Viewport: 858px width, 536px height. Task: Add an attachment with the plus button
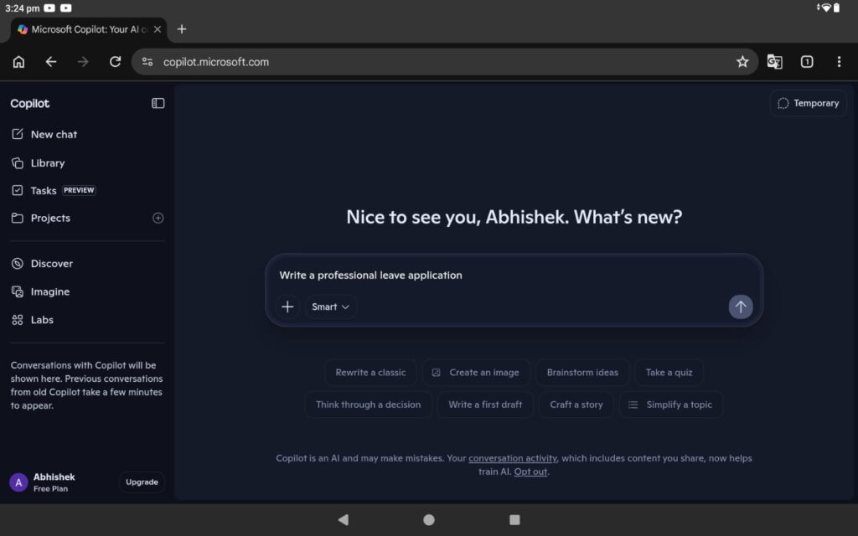click(287, 307)
